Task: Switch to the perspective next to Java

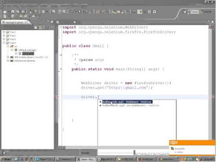Action: (x=206, y=12)
